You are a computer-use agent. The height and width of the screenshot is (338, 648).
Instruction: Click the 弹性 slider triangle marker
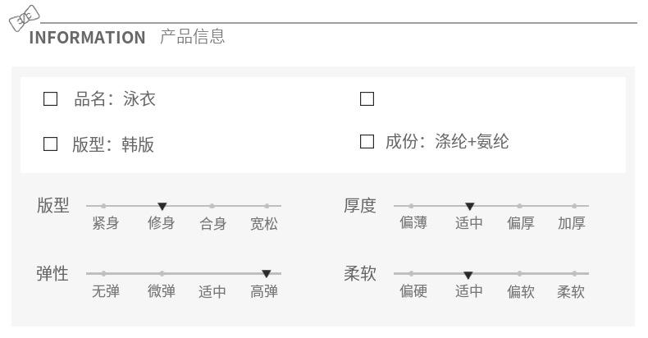(266, 273)
